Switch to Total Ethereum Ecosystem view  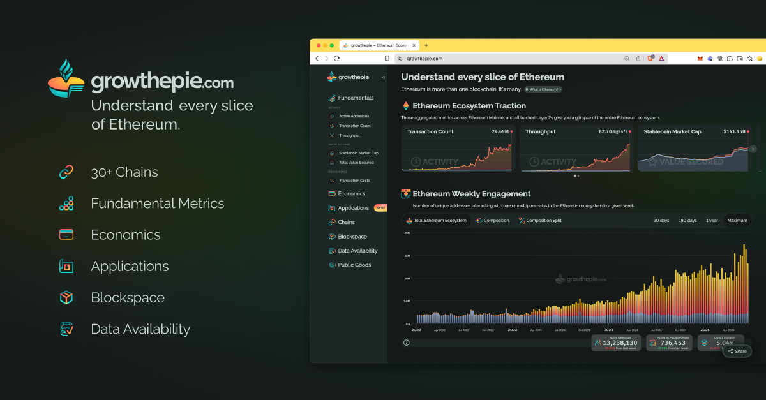click(x=437, y=220)
